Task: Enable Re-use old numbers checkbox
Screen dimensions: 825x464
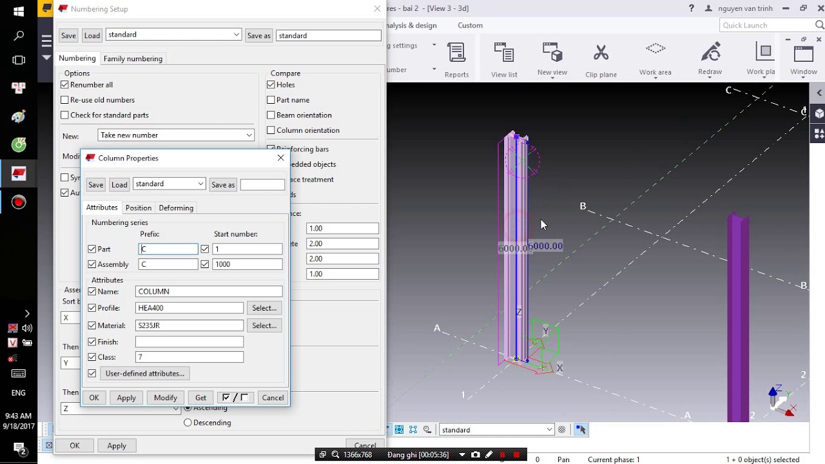Action: click(64, 100)
